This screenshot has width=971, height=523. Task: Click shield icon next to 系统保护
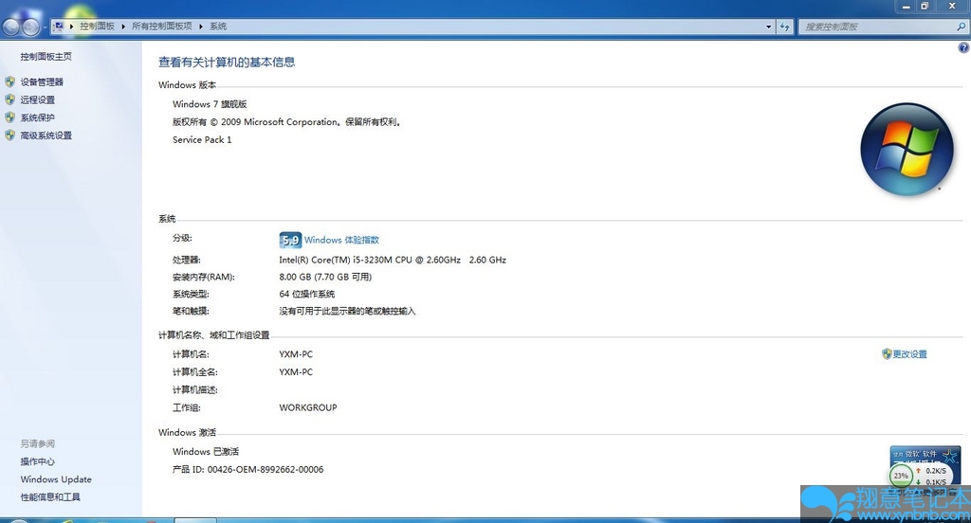9,117
